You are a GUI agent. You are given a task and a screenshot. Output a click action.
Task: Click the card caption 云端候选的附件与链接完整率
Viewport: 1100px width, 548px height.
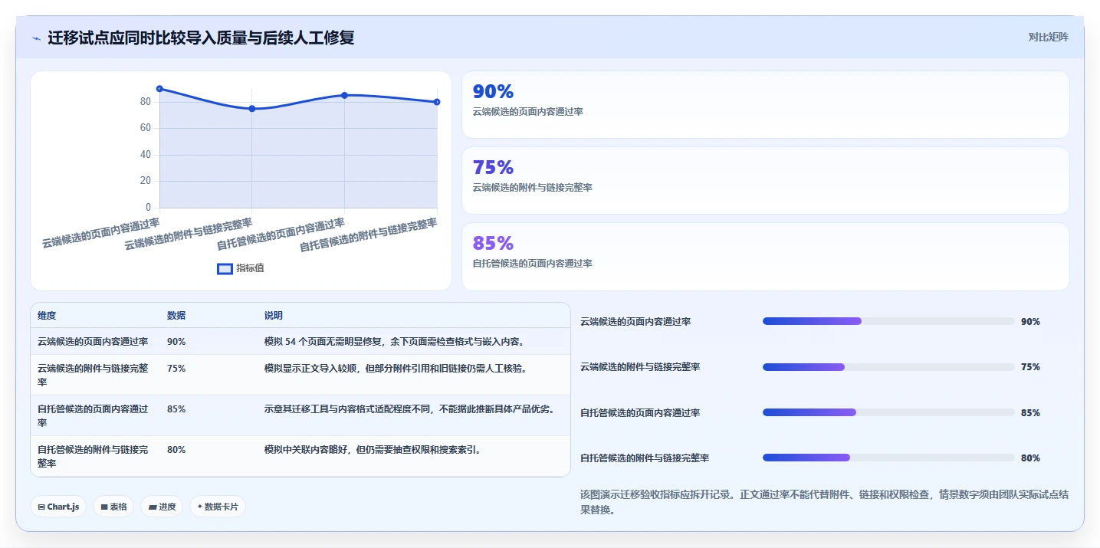click(532, 188)
